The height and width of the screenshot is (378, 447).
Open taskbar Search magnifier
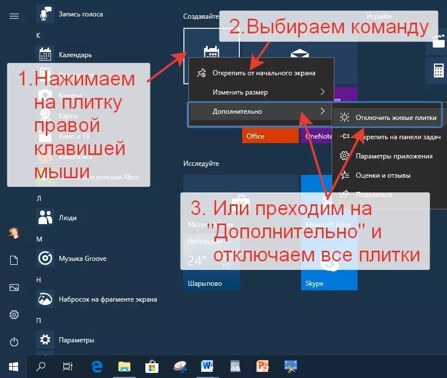pyautogui.click(x=41, y=367)
